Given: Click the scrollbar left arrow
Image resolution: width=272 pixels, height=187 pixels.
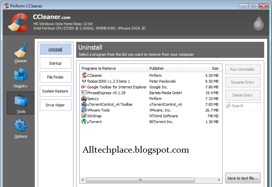Looking at the screenshot, I should (83, 180).
